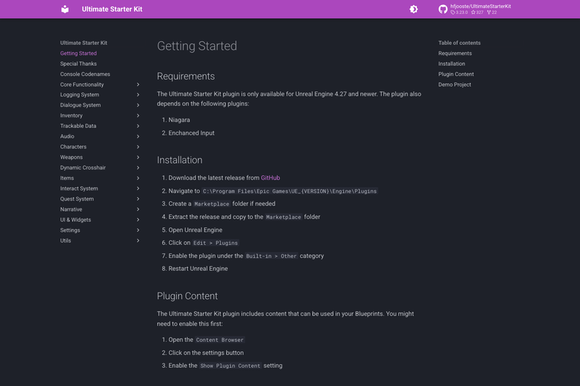Click the Engine\Plugins path code text
Viewport: 580px width, 386px height.
pos(289,191)
